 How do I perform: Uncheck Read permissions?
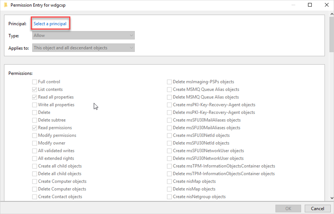pyautogui.click(x=34, y=128)
